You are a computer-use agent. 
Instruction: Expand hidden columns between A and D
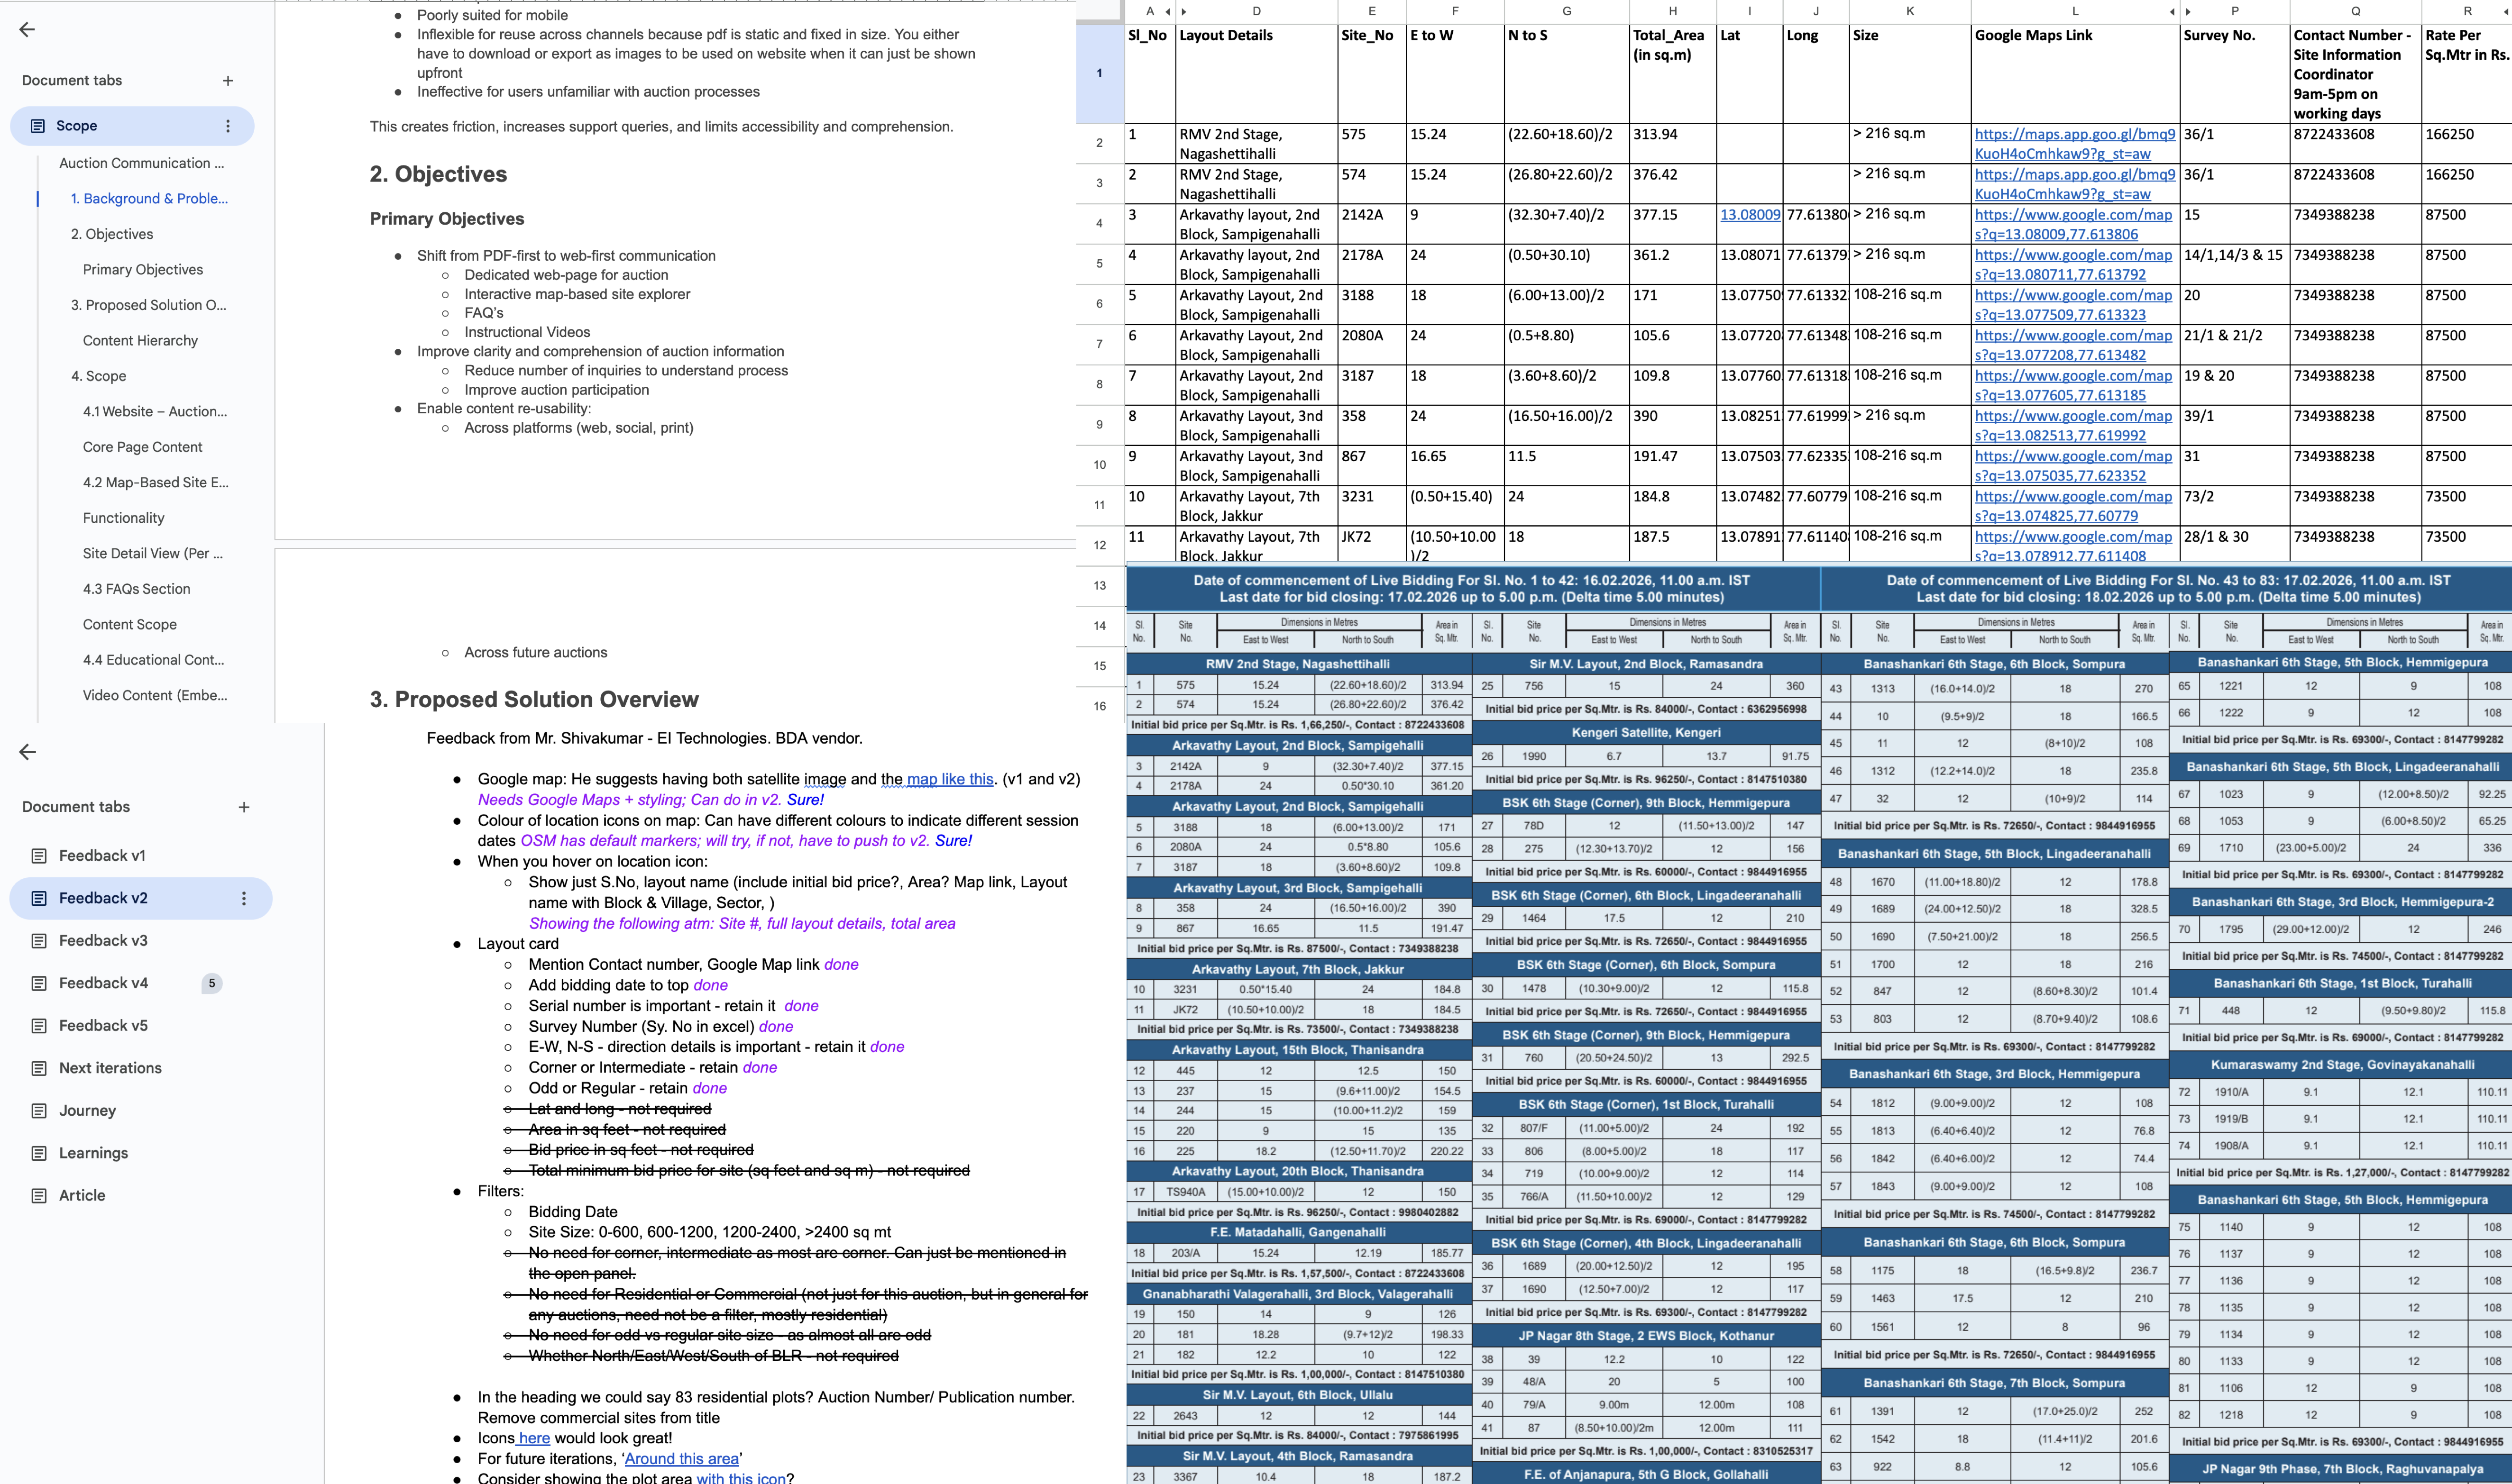click(x=1183, y=11)
